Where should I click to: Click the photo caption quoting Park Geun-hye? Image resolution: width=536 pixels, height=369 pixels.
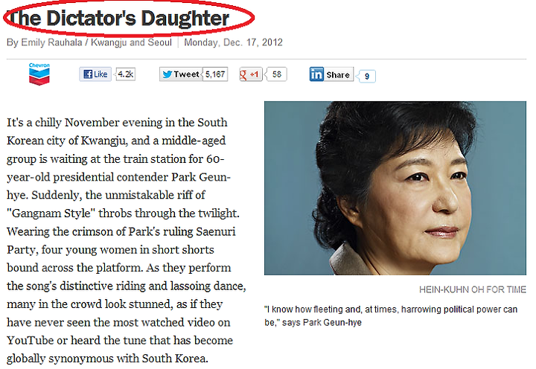point(391,315)
